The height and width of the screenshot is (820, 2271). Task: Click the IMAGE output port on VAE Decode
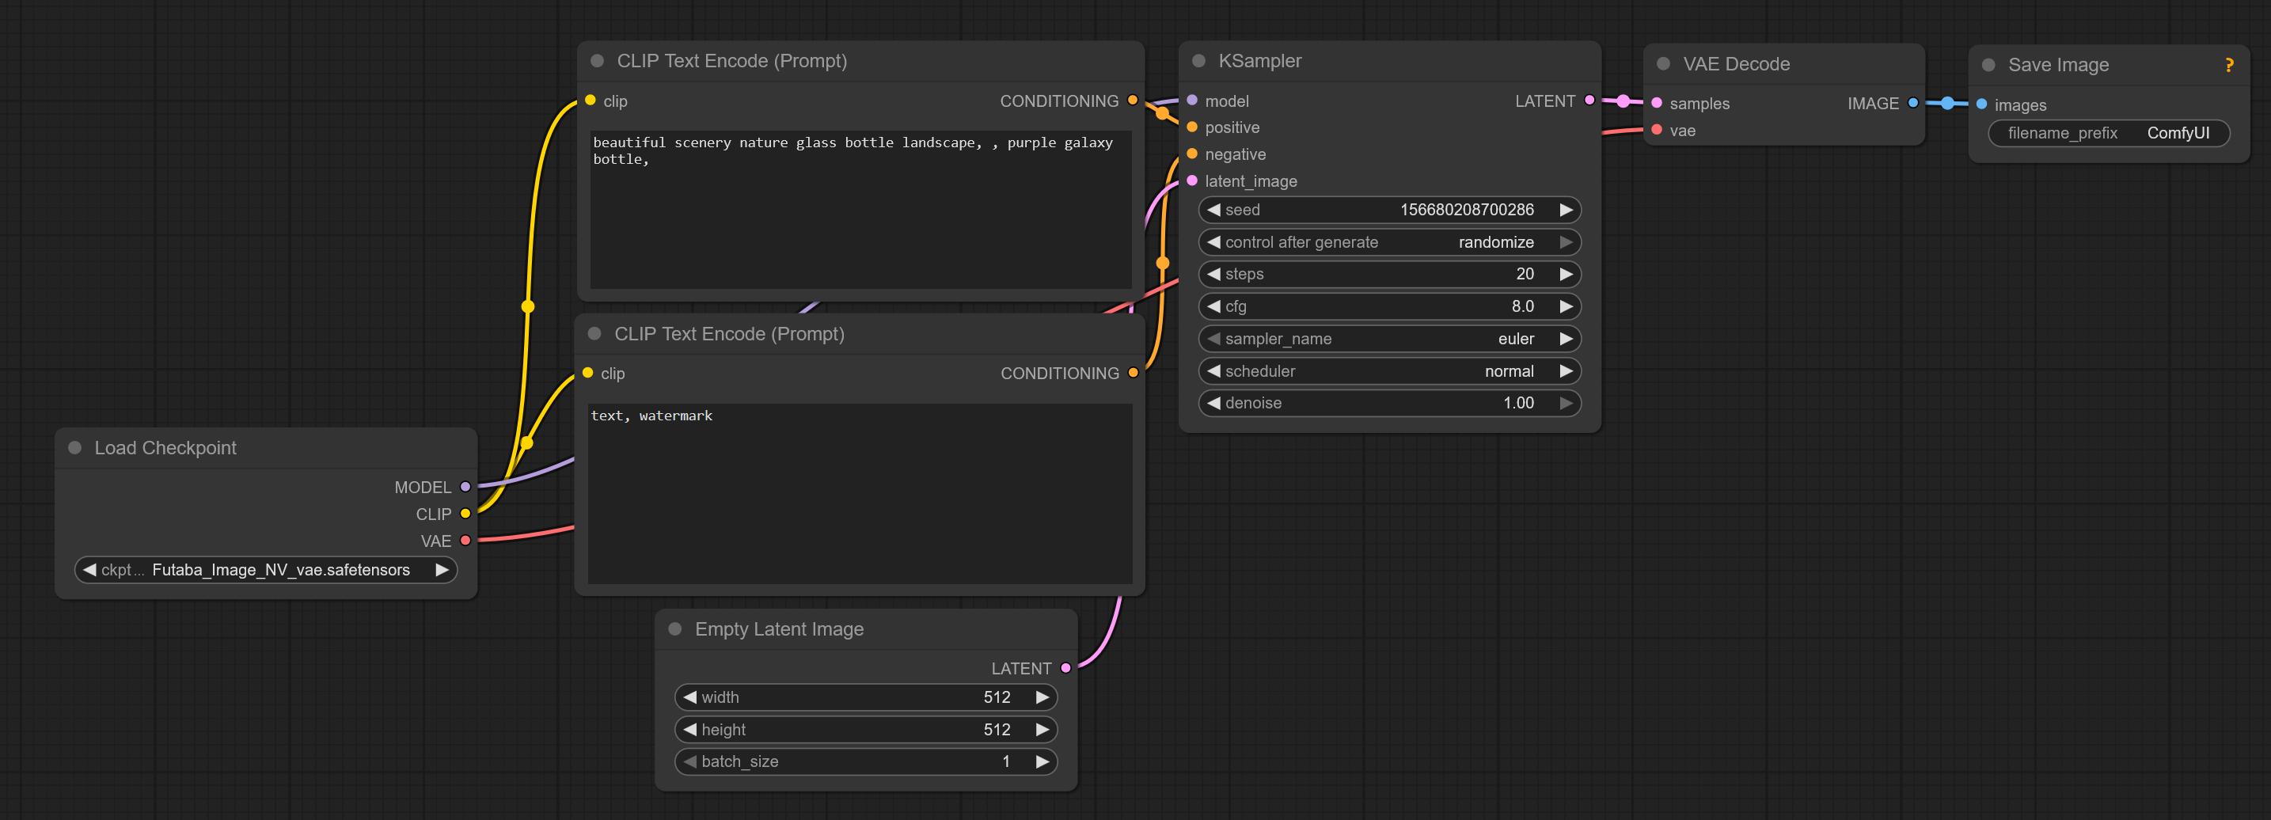(1912, 103)
